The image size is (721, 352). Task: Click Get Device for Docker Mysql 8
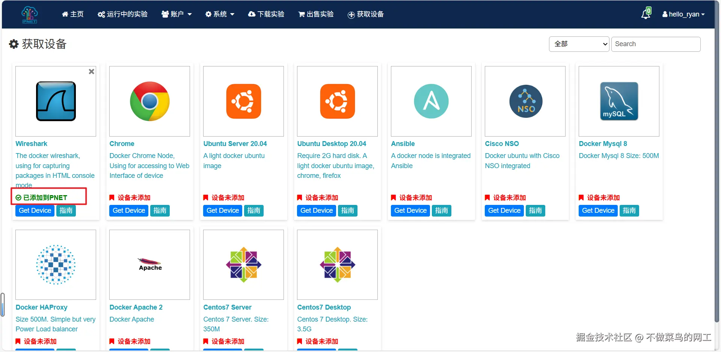598,211
